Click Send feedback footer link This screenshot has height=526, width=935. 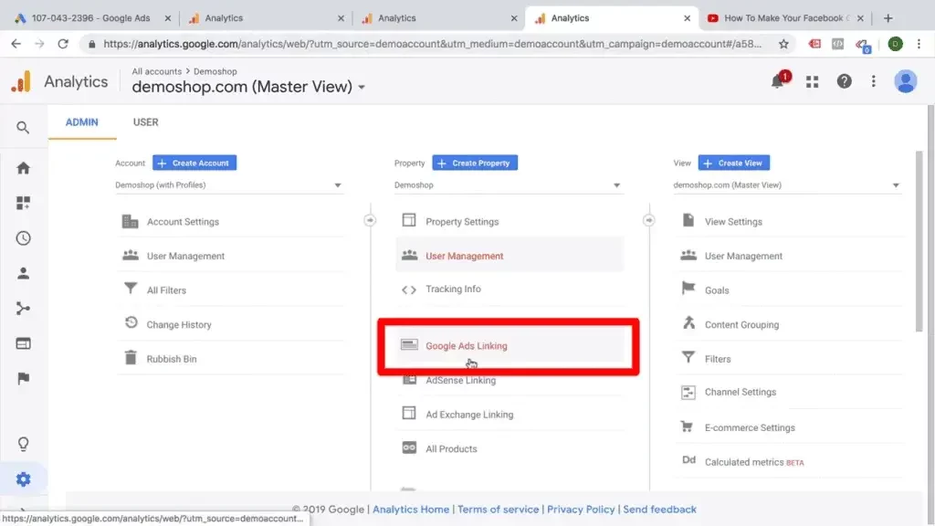coord(659,510)
